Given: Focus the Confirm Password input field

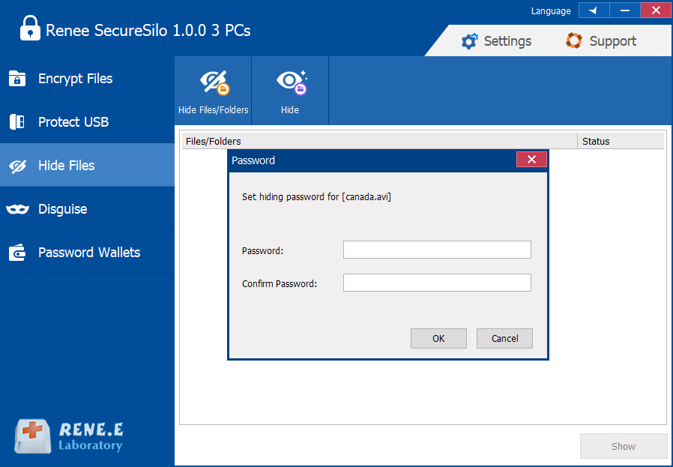Looking at the screenshot, I should click(437, 283).
